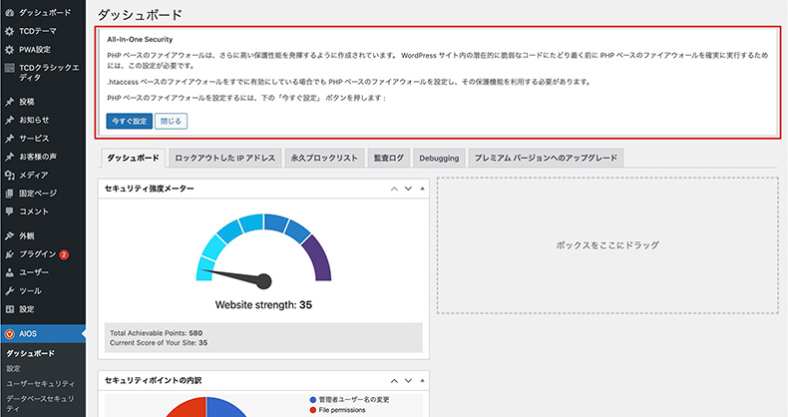The width and height of the screenshot is (788, 417).
Task: Click the Total Achievable Points: 580 text
Action: point(157,333)
